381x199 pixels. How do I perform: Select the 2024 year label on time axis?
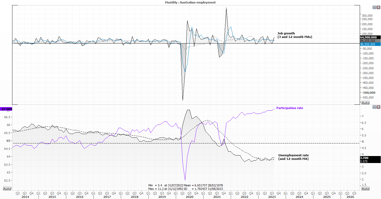[299, 197]
